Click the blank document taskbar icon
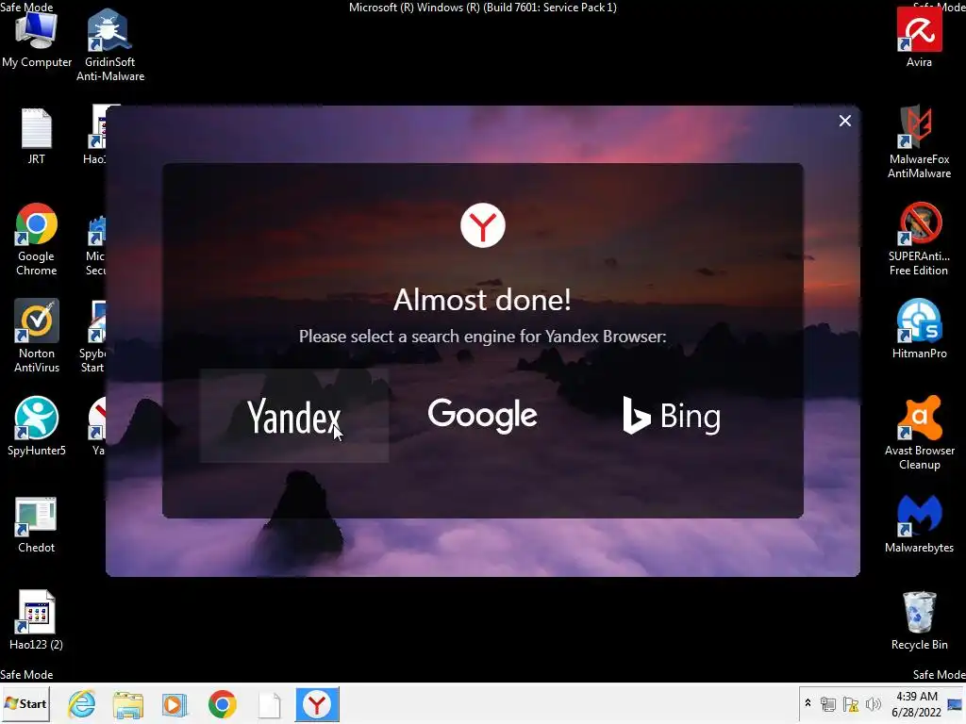 click(269, 705)
